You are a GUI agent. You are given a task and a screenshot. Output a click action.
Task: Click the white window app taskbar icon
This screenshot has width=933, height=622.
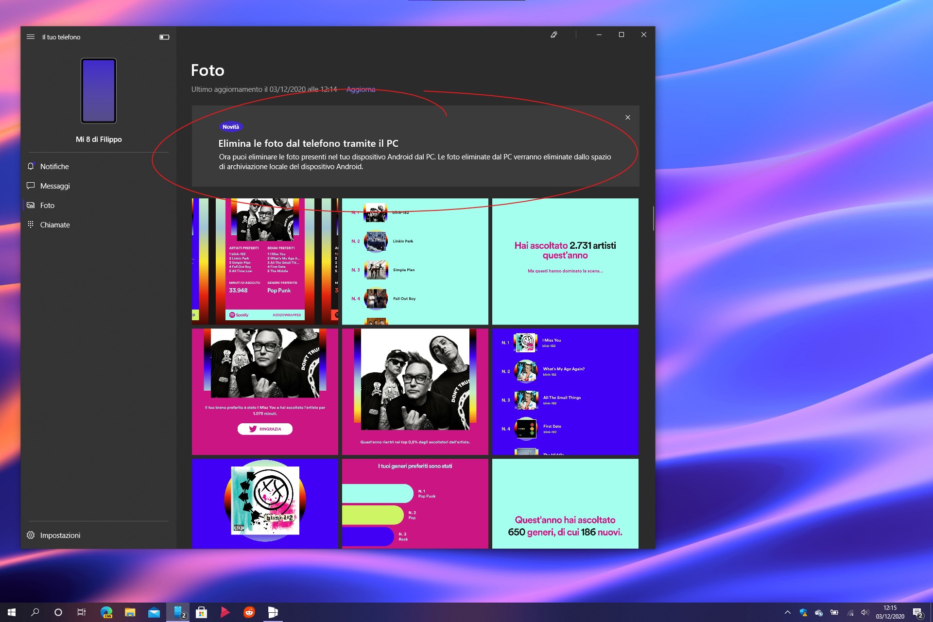[x=273, y=612]
